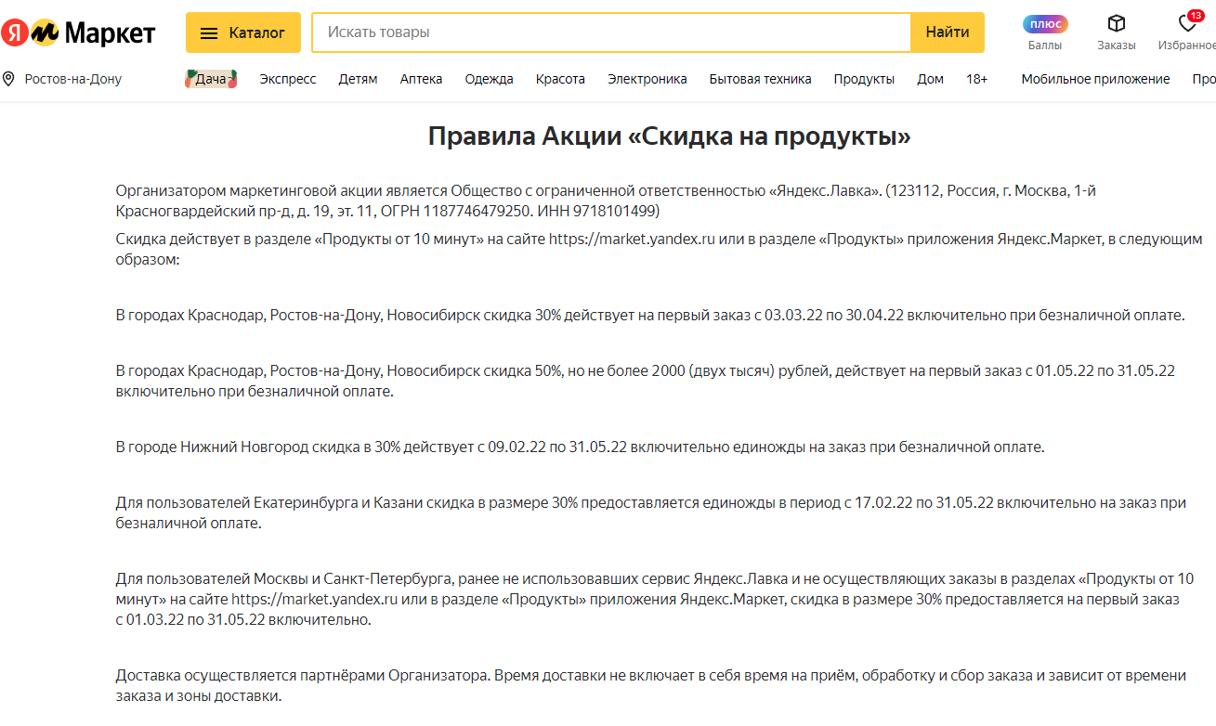Image resolution: width=1216 pixels, height=726 pixels.
Task: Click the Баллы label under Плюс
Action: coord(1045,45)
